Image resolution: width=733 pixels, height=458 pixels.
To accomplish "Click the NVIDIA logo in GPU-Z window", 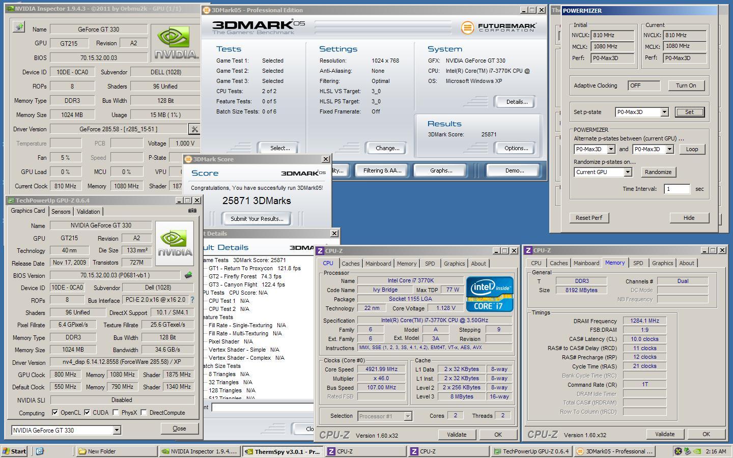I will (x=175, y=243).
